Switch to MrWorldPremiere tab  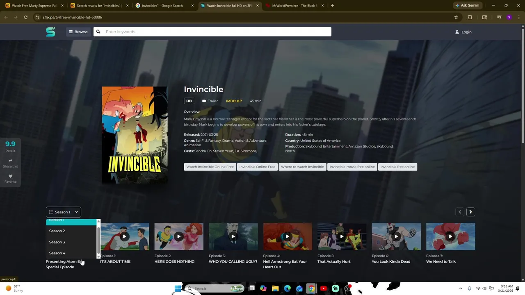(x=294, y=6)
